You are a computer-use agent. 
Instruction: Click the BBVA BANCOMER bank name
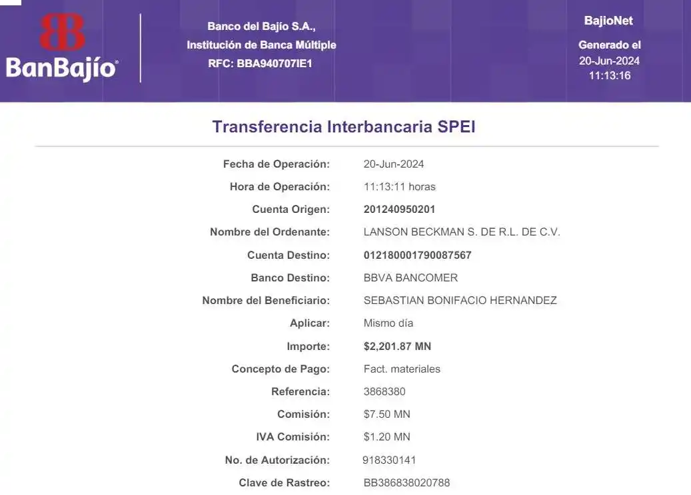(x=410, y=278)
